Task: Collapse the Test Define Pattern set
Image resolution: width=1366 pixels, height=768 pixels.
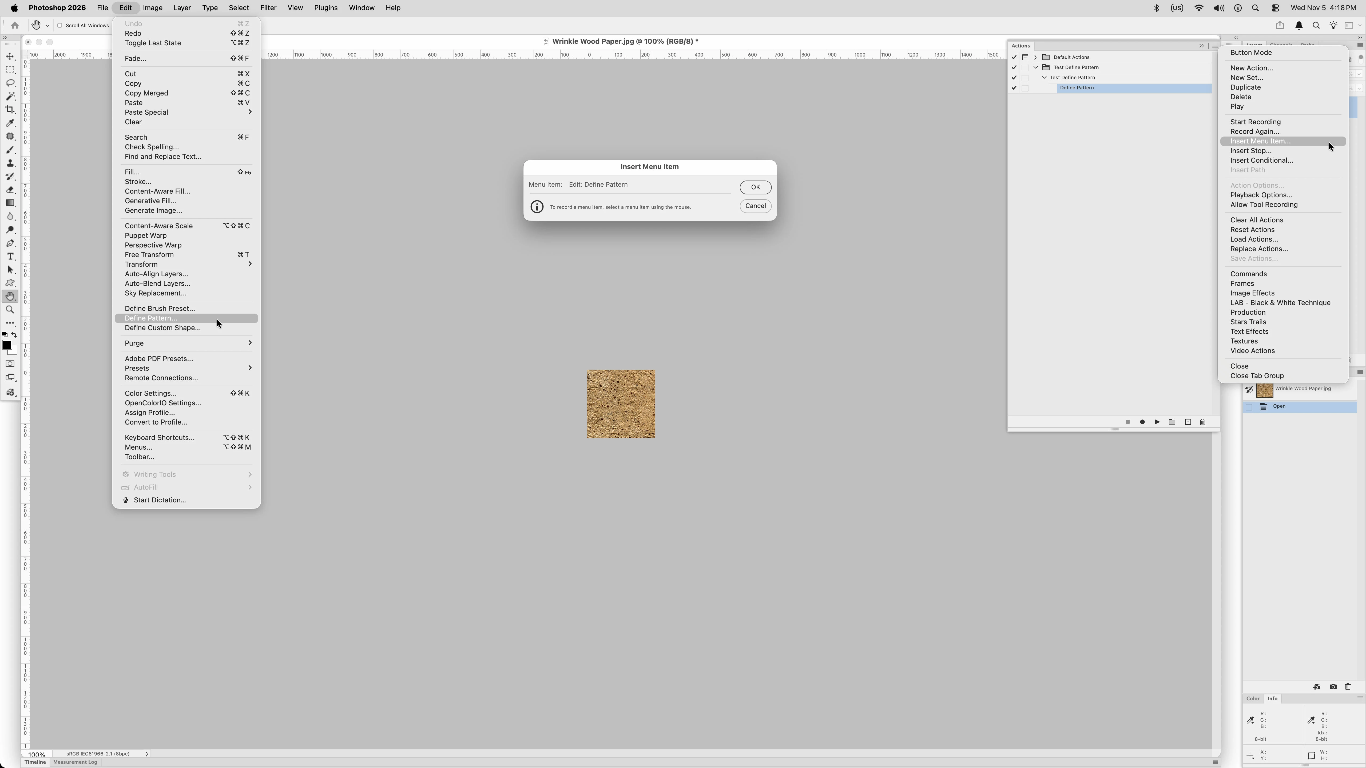Action: pyautogui.click(x=1035, y=67)
